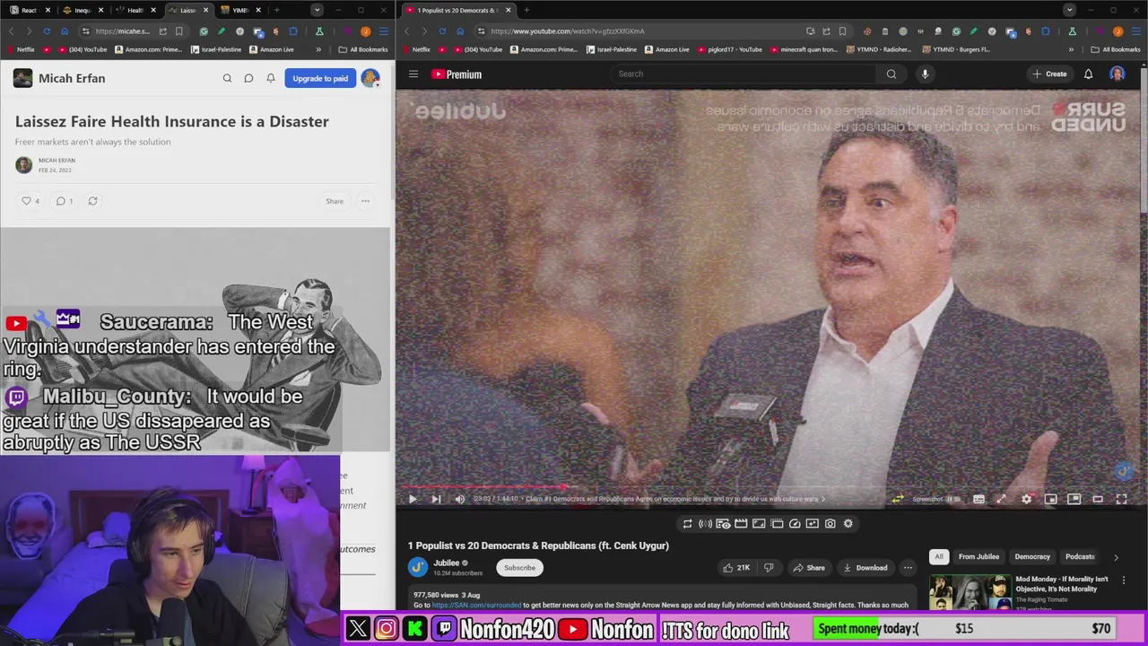Image resolution: width=1148 pixels, height=646 pixels.
Task: Mute the video player volume
Action: (460, 499)
